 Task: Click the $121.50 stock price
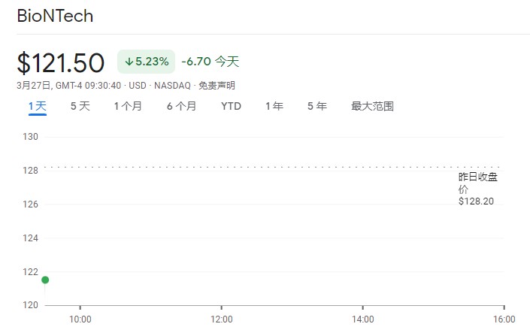tap(61, 62)
